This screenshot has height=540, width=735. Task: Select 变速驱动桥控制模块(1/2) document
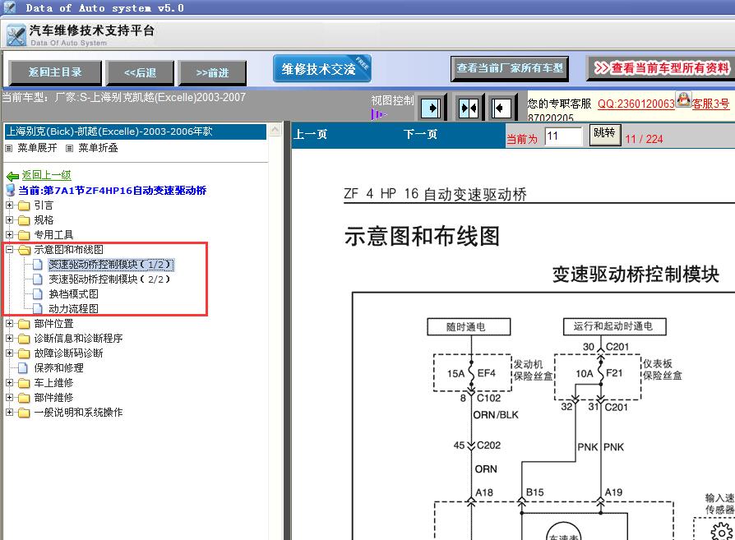pyautogui.click(x=111, y=265)
